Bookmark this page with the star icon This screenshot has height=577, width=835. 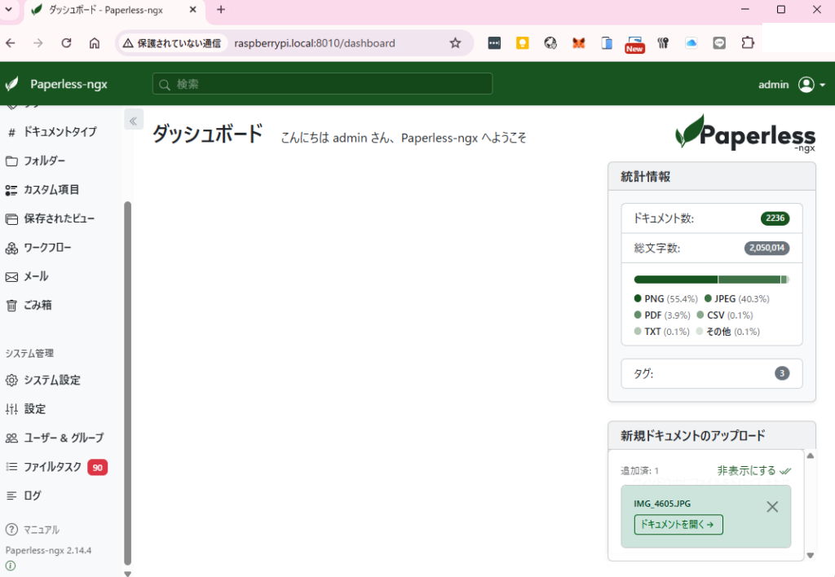tap(455, 43)
